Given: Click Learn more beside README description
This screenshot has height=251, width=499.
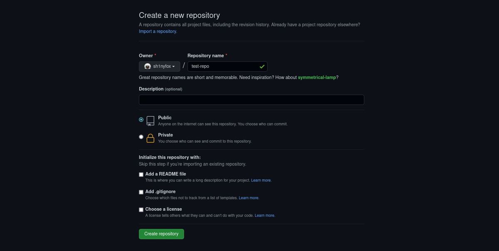Looking at the screenshot, I should click(261, 180).
